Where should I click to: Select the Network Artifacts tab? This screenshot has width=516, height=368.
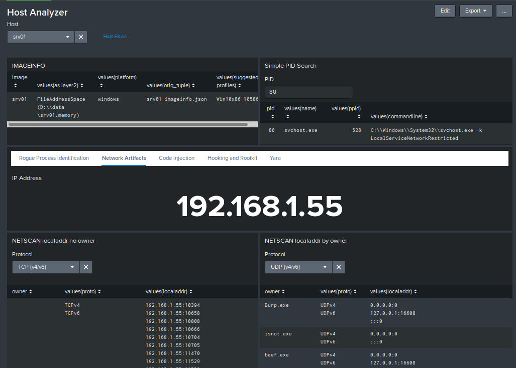click(x=124, y=158)
